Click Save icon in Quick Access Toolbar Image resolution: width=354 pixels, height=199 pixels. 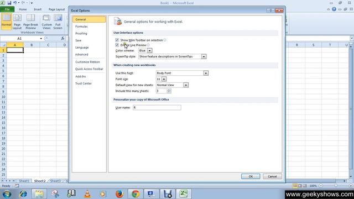point(9,3)
